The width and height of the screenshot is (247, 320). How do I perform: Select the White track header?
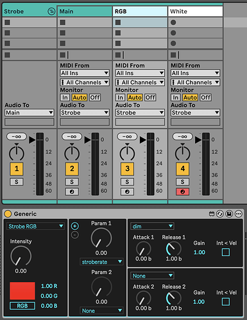coord(195,12)
